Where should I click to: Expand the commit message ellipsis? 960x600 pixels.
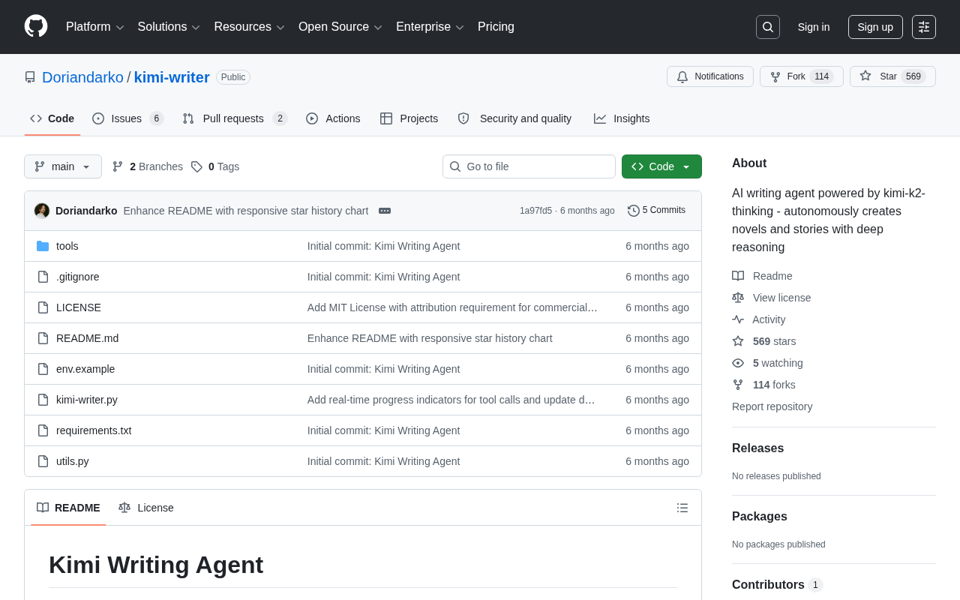[x=385, y=211]
